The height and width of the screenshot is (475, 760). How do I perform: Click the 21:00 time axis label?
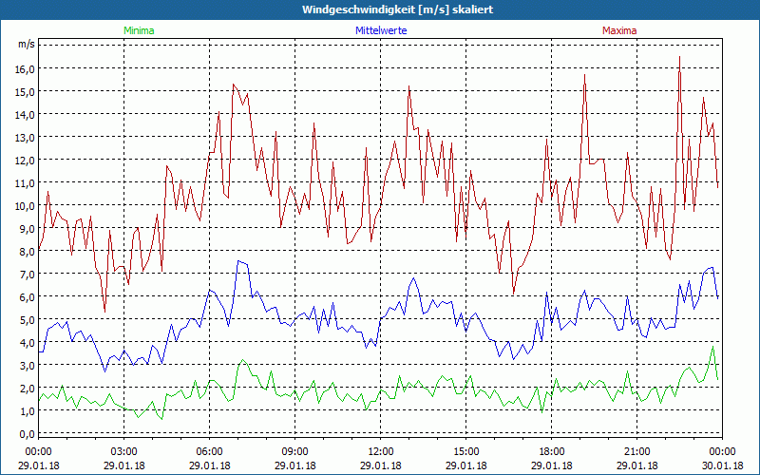click(x=636, y=452)
